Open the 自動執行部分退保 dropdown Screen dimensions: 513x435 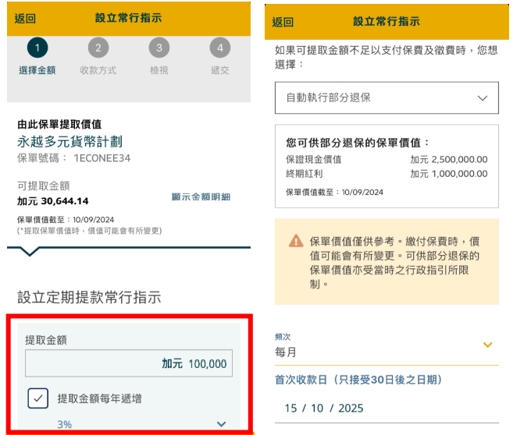point(387,98)
